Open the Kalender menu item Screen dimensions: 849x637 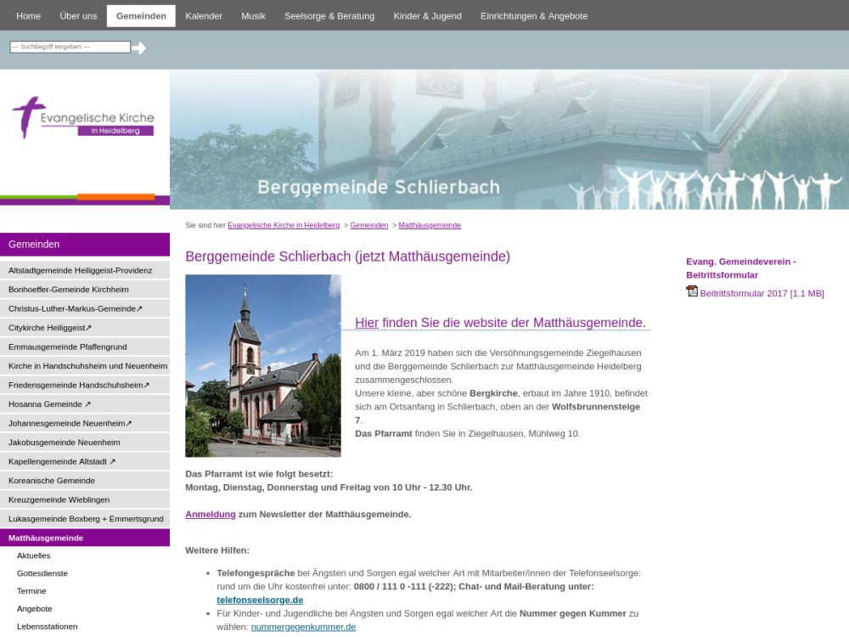204,16
